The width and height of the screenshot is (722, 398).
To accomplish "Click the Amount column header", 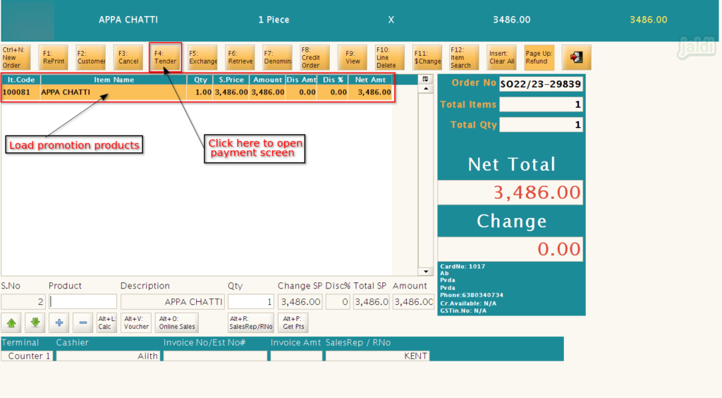I will click(267, 80).
